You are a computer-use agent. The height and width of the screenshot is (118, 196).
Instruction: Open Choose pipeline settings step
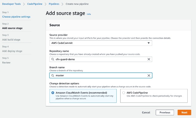coord(16,17)
